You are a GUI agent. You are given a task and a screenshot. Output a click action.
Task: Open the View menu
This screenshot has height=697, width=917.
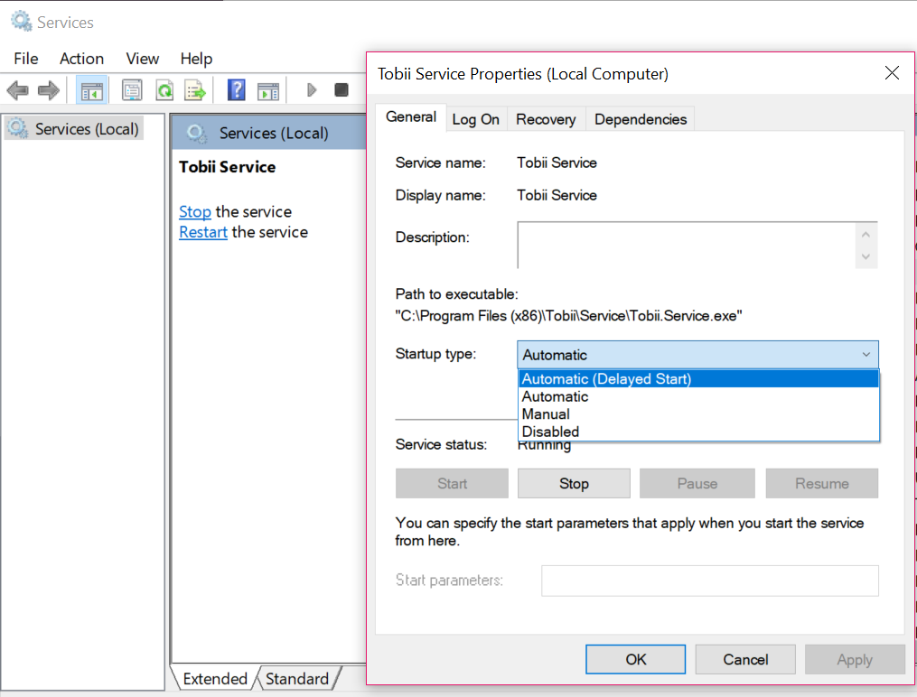[143, 59]
